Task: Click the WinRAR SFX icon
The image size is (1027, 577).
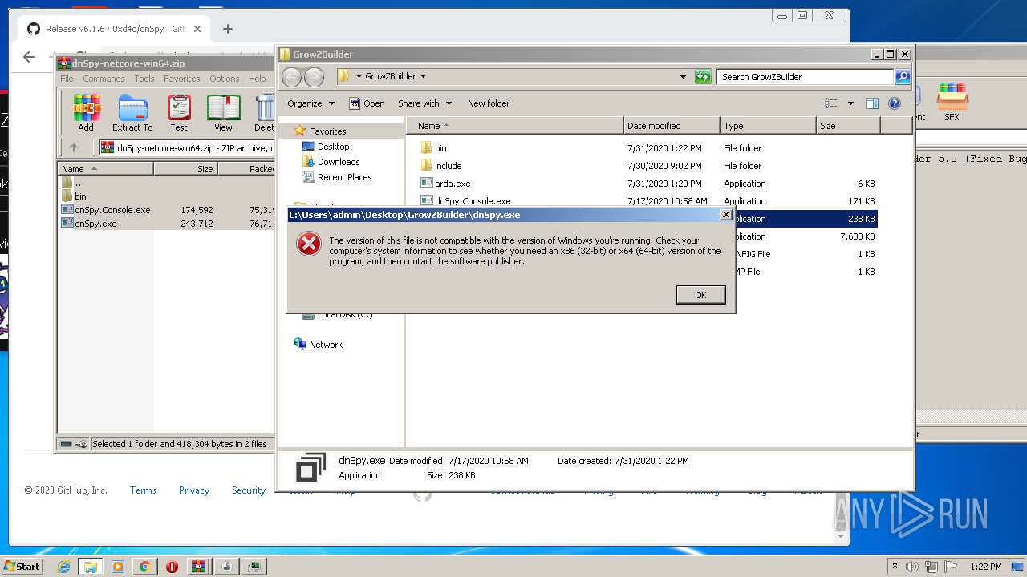Action: tap(952, 103)
